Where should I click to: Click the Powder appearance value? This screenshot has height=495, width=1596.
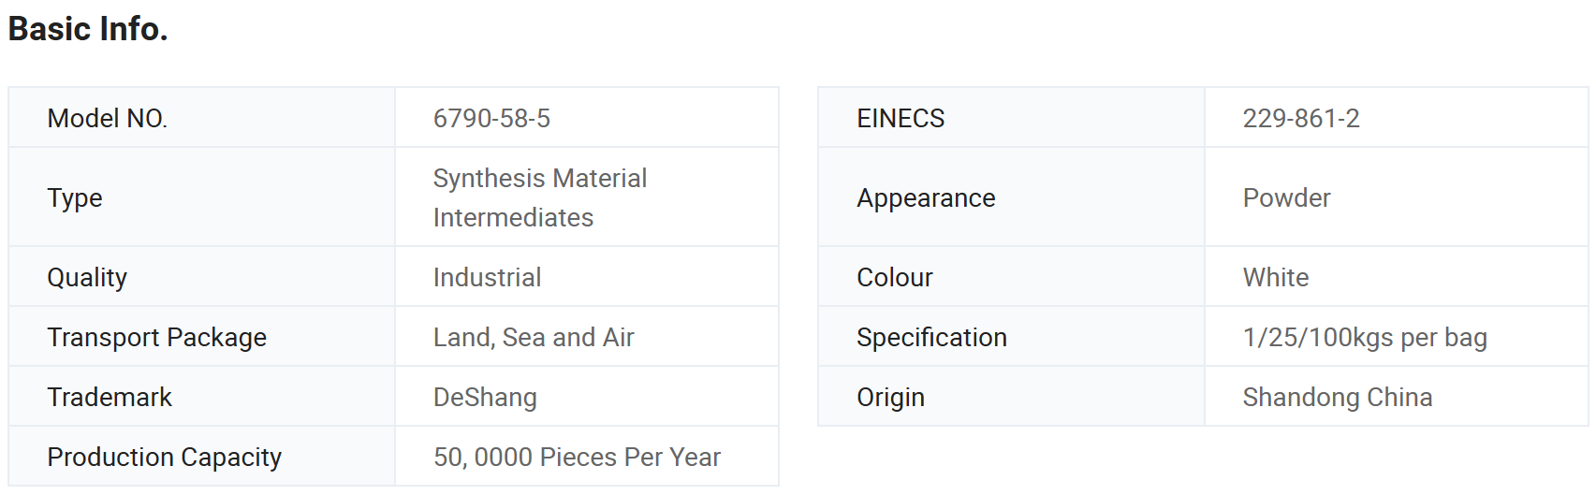[x=1286, y=197]
